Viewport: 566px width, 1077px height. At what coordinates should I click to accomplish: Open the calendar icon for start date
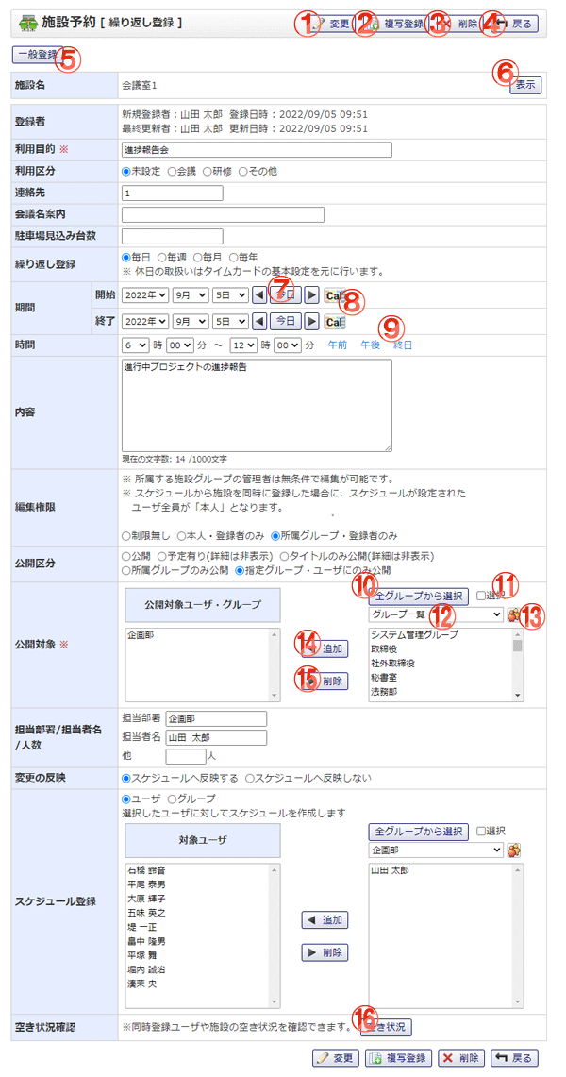pos(334,295)
